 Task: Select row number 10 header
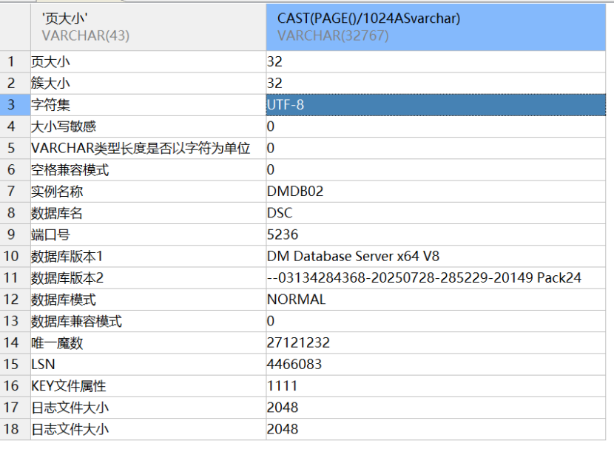pyautogui.click(x=16, y=256)
